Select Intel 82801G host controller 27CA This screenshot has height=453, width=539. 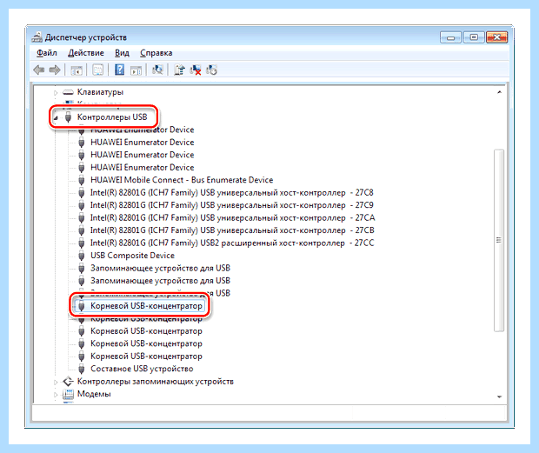coord(233,218)
